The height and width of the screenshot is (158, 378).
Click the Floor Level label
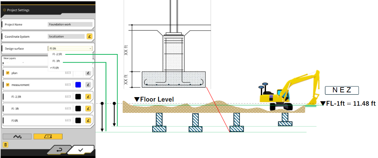coord(154,99)
